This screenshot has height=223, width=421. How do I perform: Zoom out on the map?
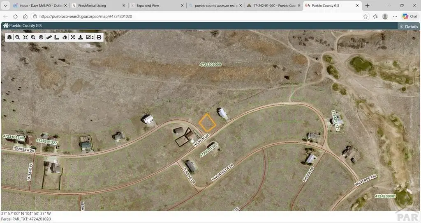coord(17,37)
